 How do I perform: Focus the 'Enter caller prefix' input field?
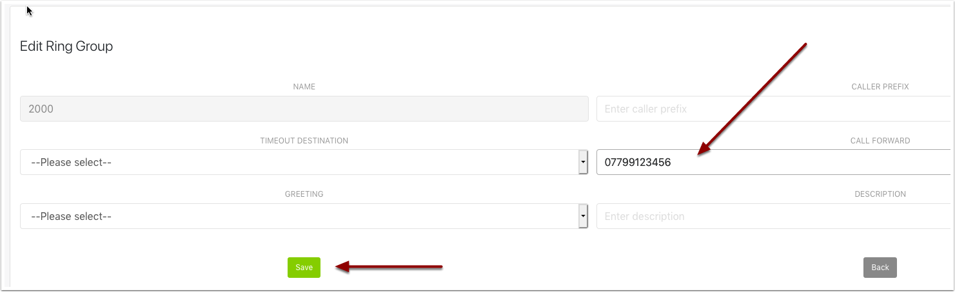pyautogui.click(x=773, y=109)
